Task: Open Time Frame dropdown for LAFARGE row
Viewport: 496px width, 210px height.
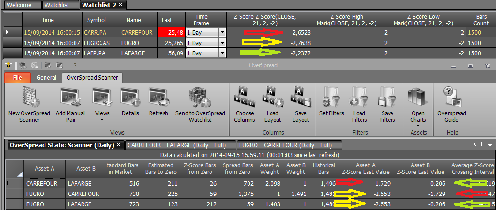Action: 222,53
